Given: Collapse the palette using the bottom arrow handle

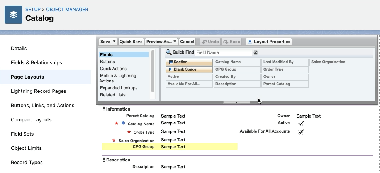Looking at the screenshot, I should 237,102.
